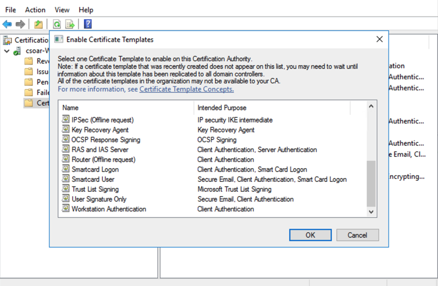Toggle the Show/Hide Console Tree icon
Screen dimensions: 438x286
click(x=38, y=24)
